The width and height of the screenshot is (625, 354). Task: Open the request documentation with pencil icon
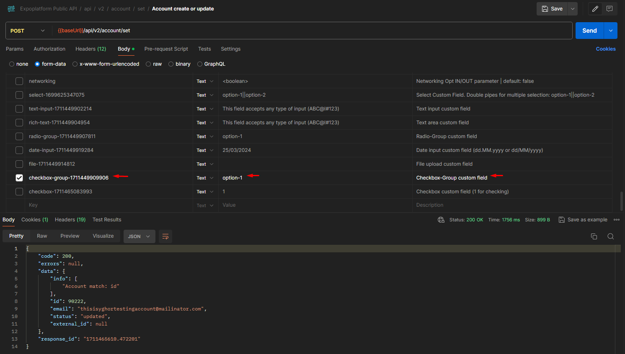click(595, 9)
